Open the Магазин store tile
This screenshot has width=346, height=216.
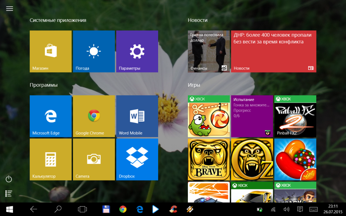(x=51, y=51)
